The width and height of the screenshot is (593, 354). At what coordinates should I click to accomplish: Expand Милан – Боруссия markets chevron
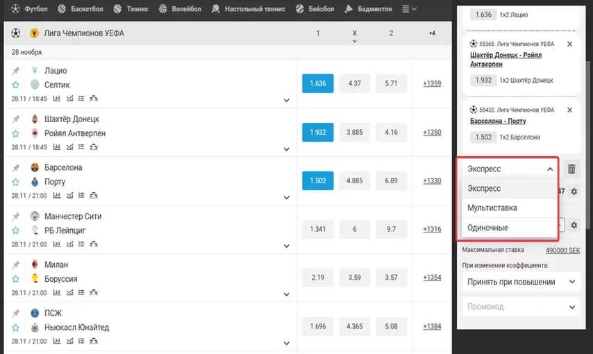[287, 294]
